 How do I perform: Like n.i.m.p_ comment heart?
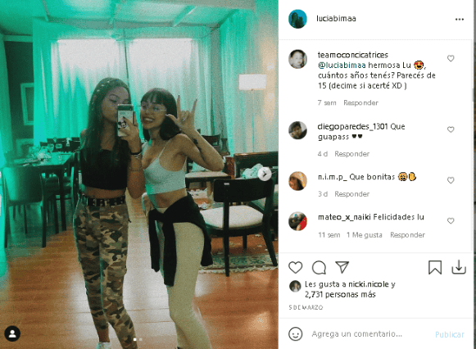(451, 180)
